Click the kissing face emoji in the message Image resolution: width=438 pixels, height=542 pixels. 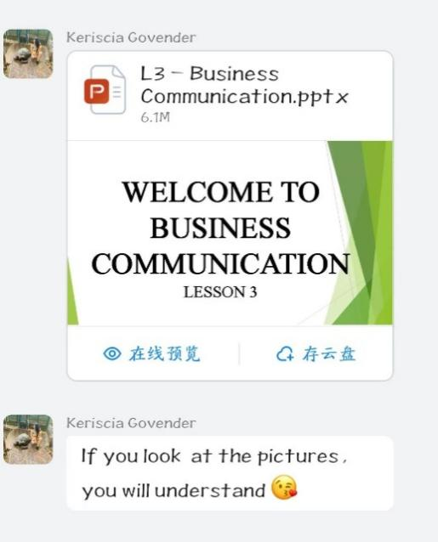(284, 488)
